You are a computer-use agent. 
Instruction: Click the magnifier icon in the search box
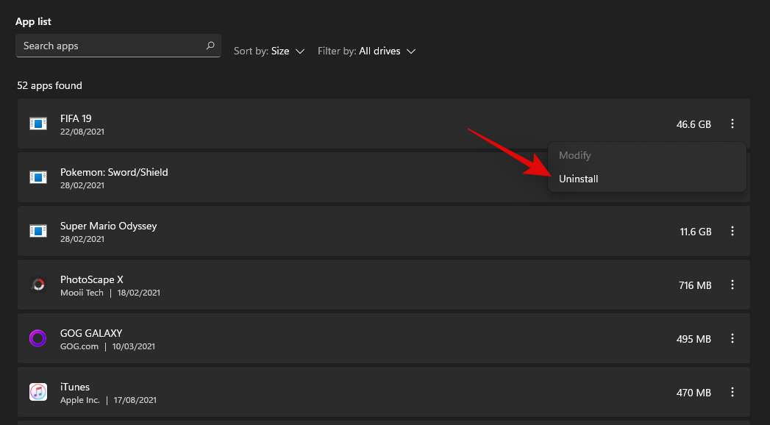(x=210, y=46)
